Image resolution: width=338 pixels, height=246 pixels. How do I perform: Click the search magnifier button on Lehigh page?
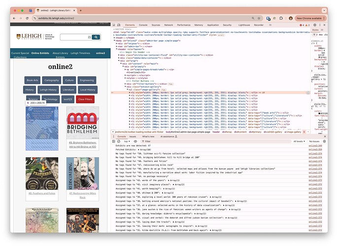96,37
